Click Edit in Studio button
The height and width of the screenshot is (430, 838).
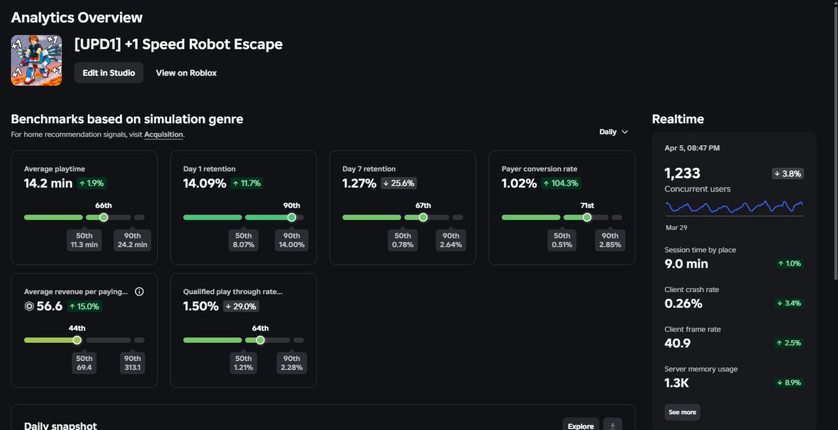109,72
